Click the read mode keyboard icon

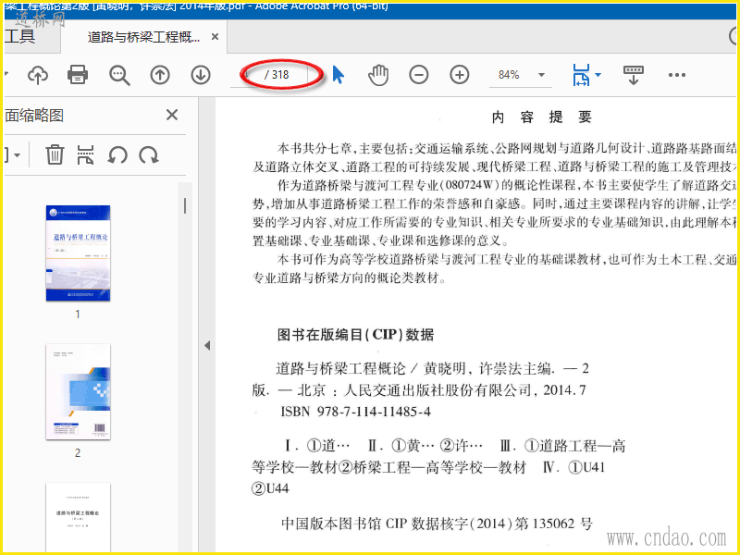[x=634, y=75]
